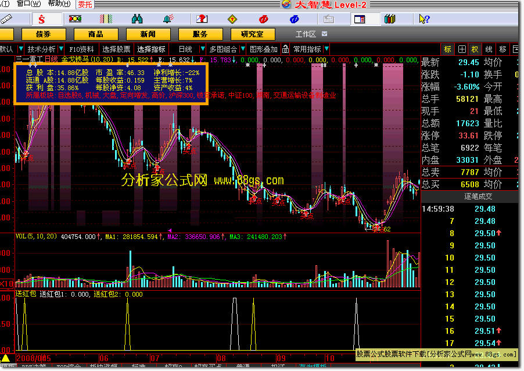Image resolution: width=524 pixels, height=371 pixels.
Task: Switch to the 服务 tab
Action: [200, 34]
